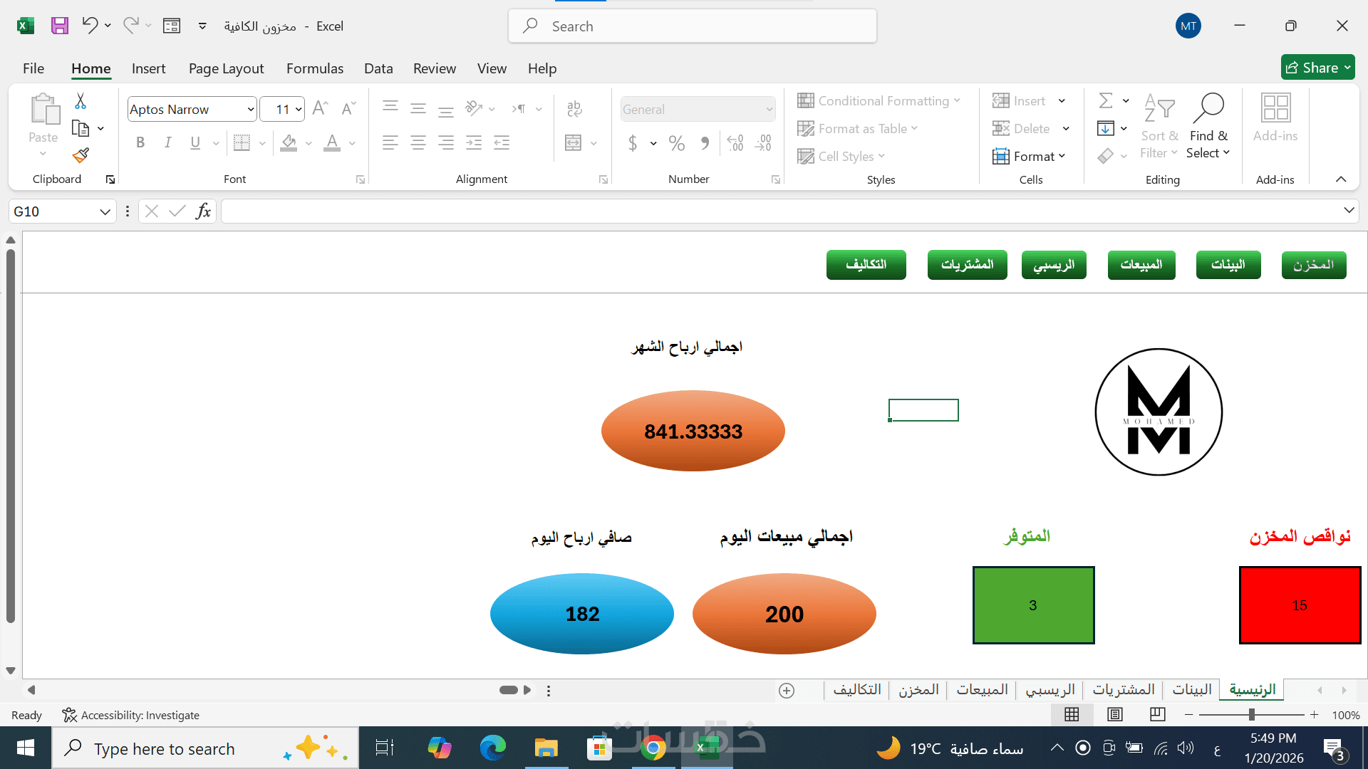1368x769 pixels.
Task: Toggle Italic formatting
Action: (x=167, y=143)
